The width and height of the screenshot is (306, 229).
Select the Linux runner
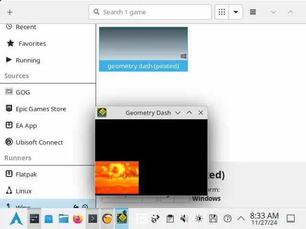point(48,191)
